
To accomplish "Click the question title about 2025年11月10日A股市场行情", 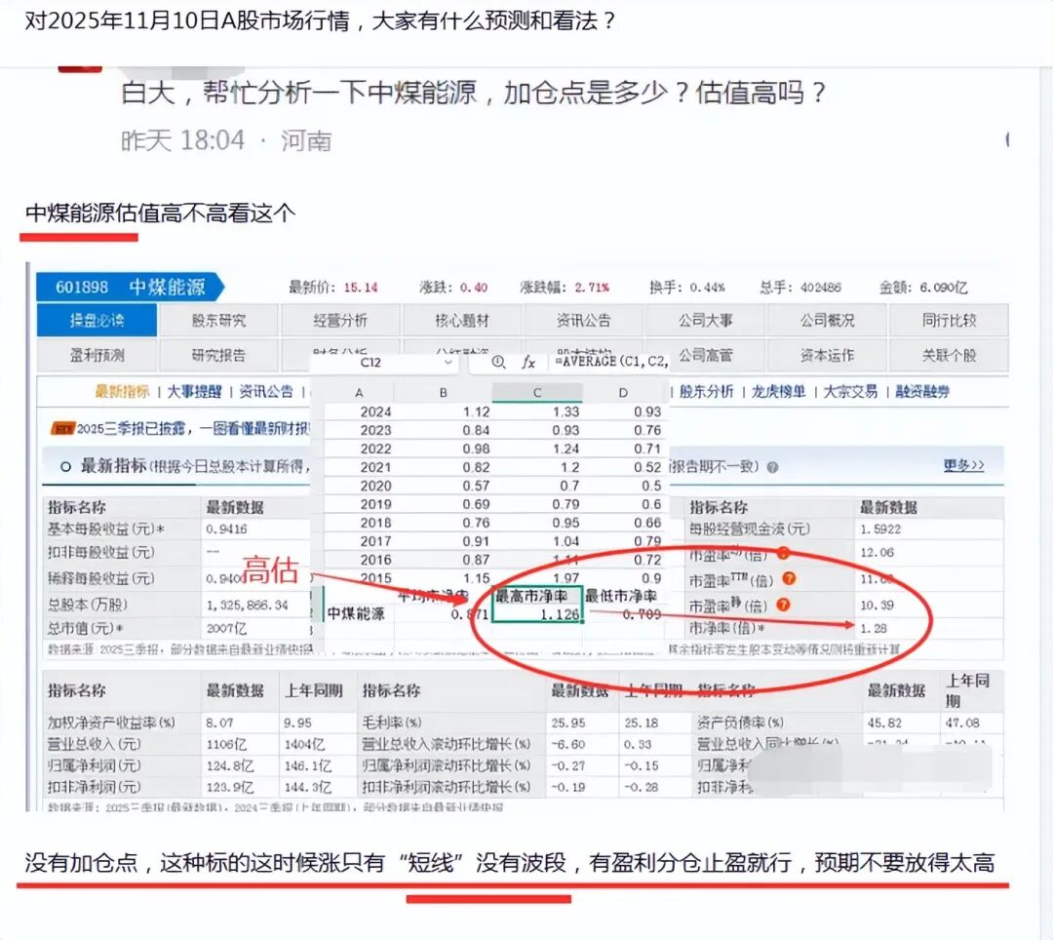I will click(320, 20).
